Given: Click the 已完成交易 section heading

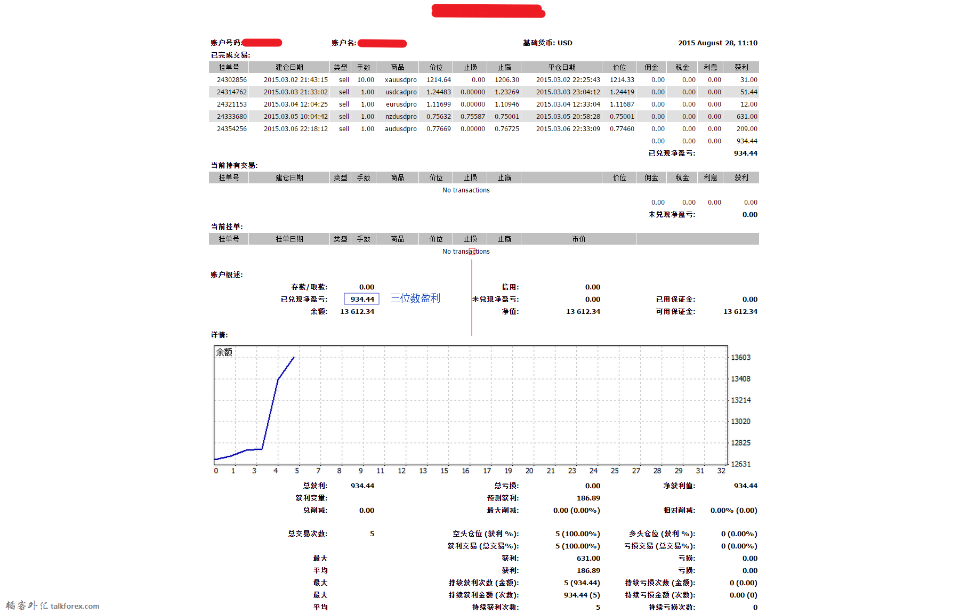Looking at the screenshot, I should (230, 55).
